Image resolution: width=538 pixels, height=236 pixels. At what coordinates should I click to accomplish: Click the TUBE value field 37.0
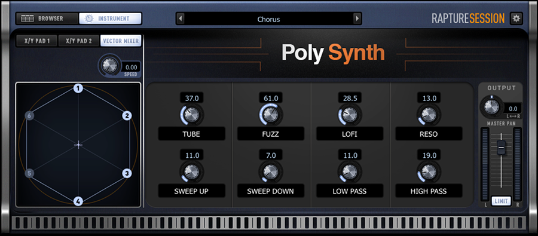[192, 99]
